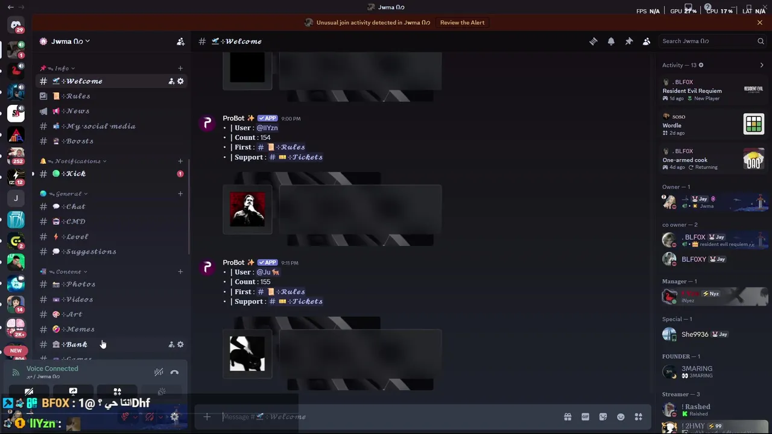The width and height of the screenshot is (772, 434).
Task: Open user settings gear
Action: (174, 417)
